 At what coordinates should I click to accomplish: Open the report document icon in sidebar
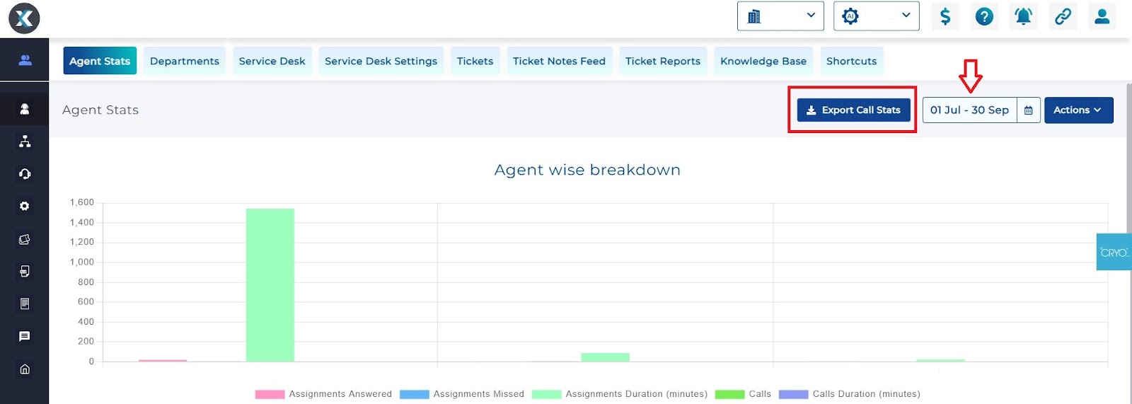point(25,304)
